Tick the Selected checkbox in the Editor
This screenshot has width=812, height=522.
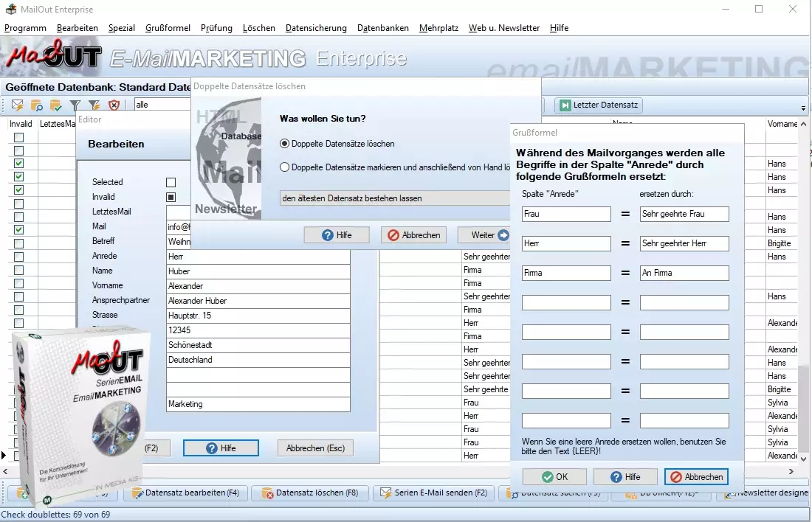coord(171,182)
